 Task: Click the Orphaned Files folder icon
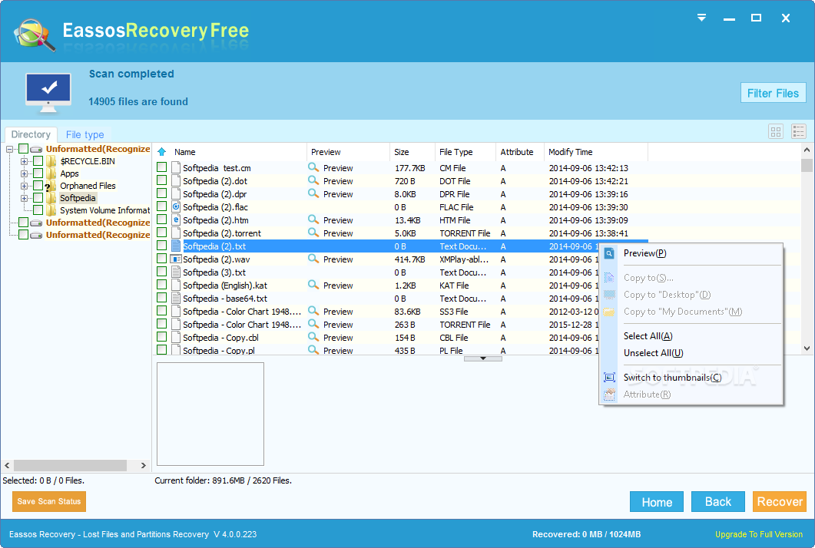(51, 186)
